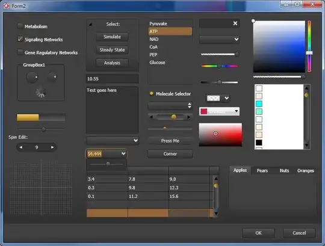This screenshot has height=246, width=325.
Task: Click the Spin Edit right arrow
Action: (52, 147)
